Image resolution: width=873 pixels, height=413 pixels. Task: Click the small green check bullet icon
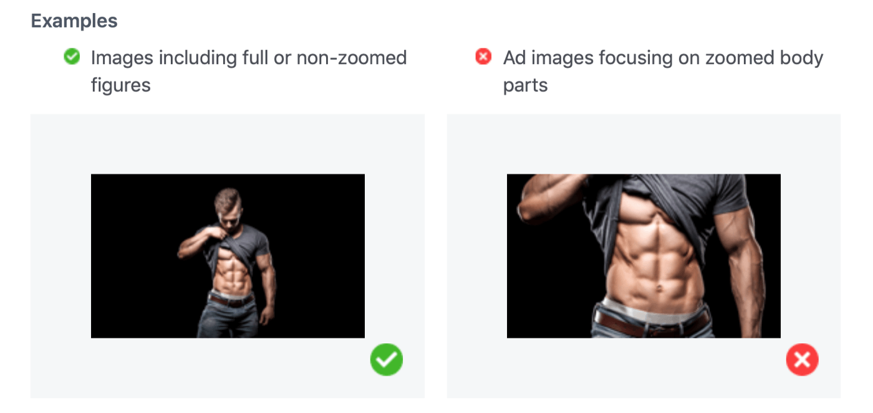click(x=72, y=57)
